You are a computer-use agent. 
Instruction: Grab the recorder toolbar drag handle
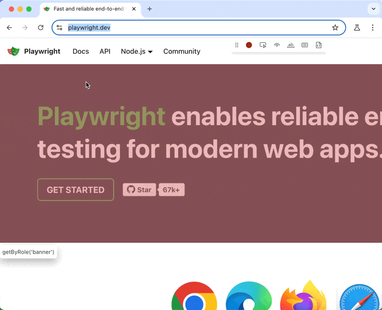tap(236, 45)
